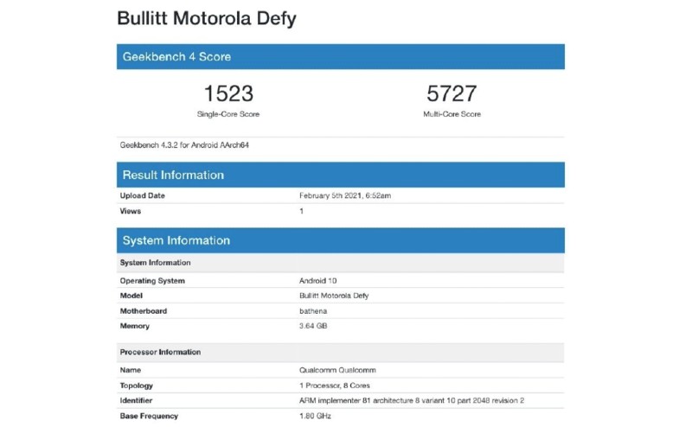Select the Single-Core Score label

[x=227, y=114]
